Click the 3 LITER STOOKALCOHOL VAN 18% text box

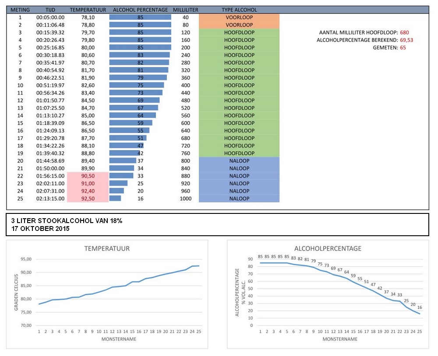tap(217, 224)
